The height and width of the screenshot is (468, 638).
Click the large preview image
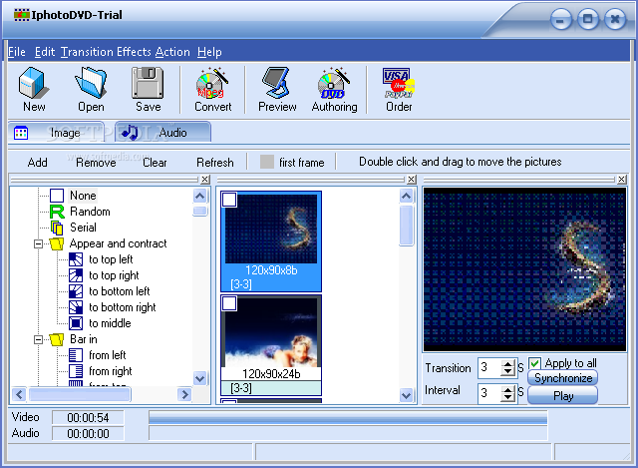524,269
